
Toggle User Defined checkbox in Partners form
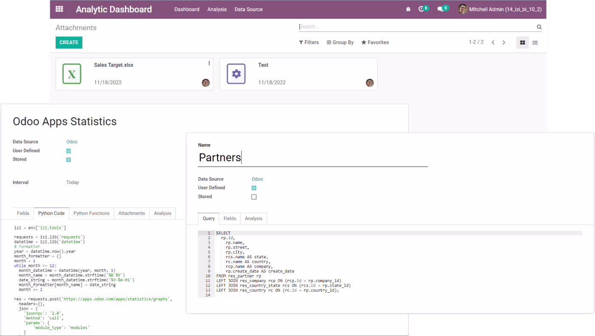pyautogui.click(x=254, y=188)
